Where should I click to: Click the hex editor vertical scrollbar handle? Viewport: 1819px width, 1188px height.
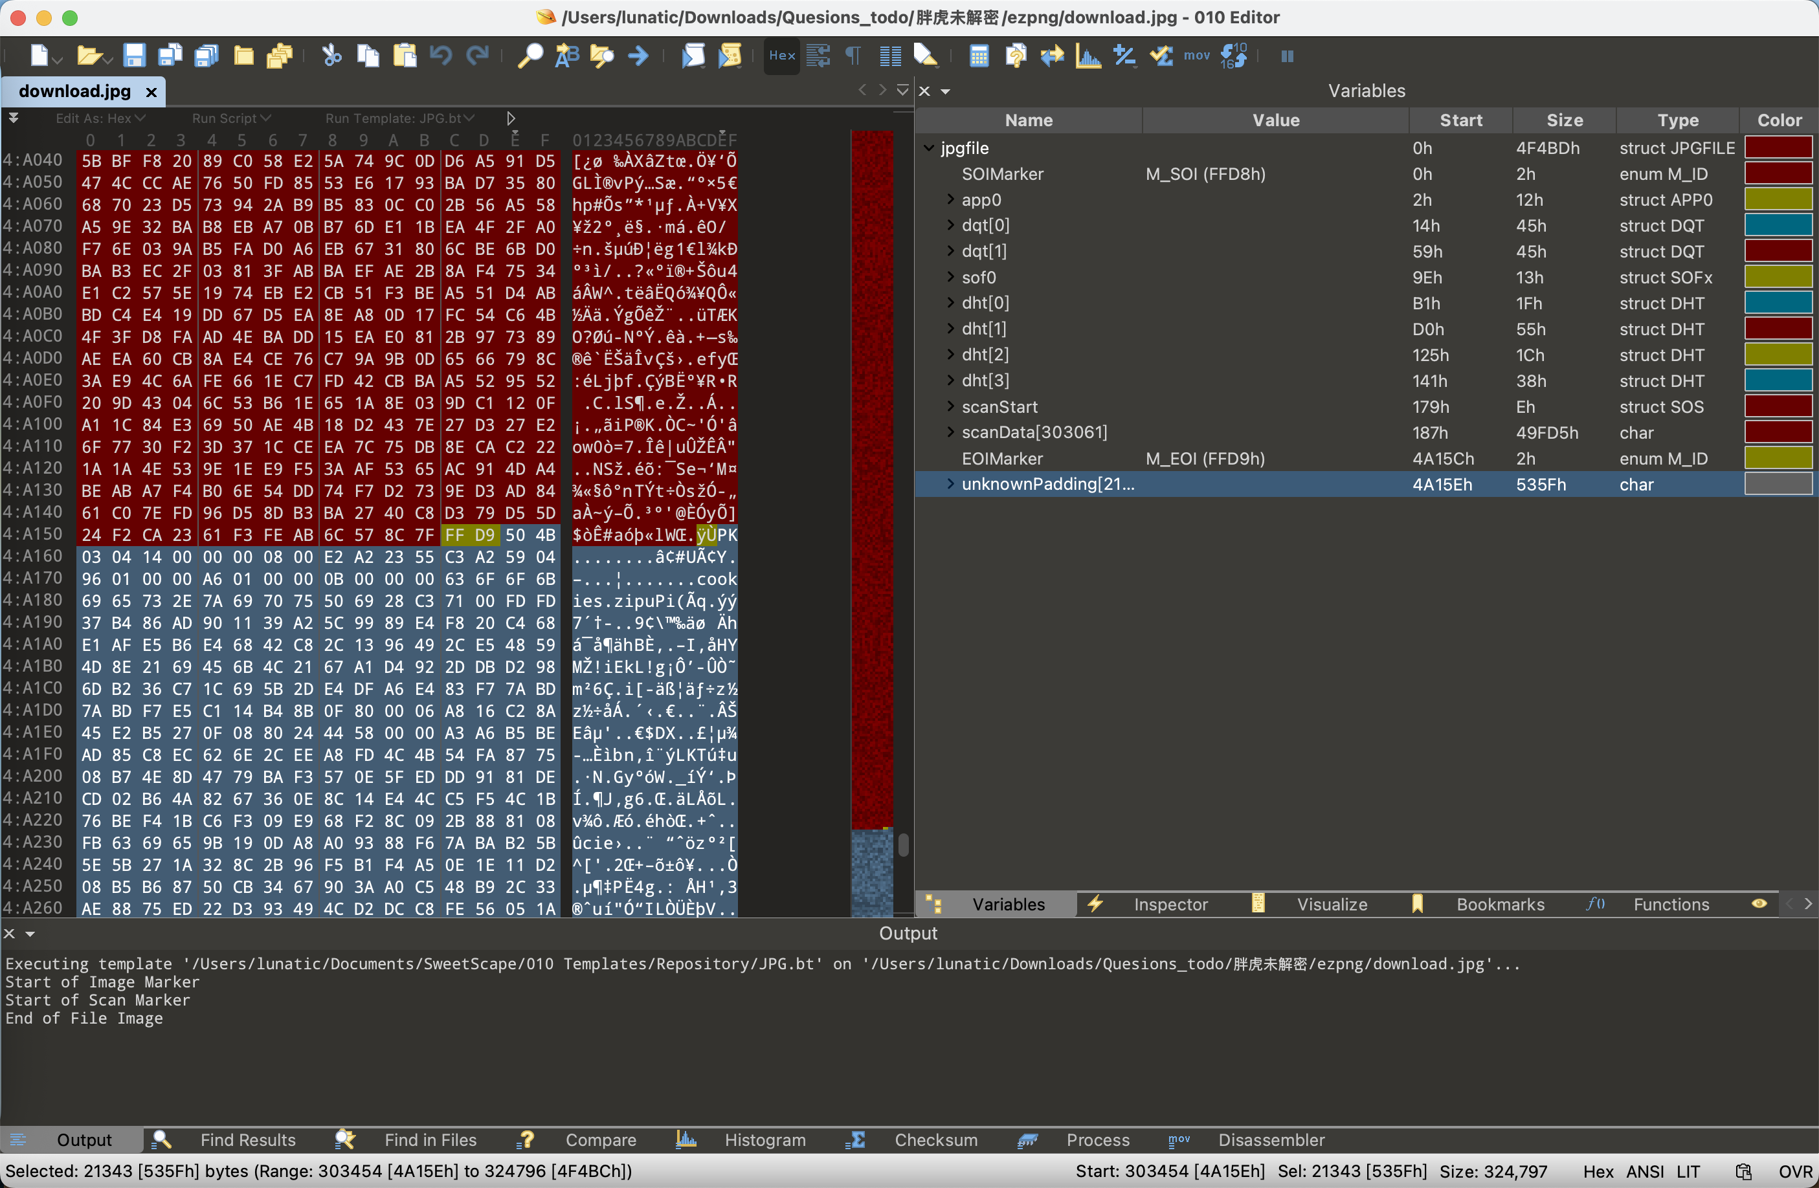902,845
